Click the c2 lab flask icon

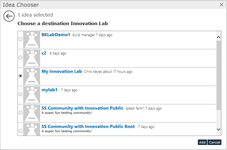32,58
